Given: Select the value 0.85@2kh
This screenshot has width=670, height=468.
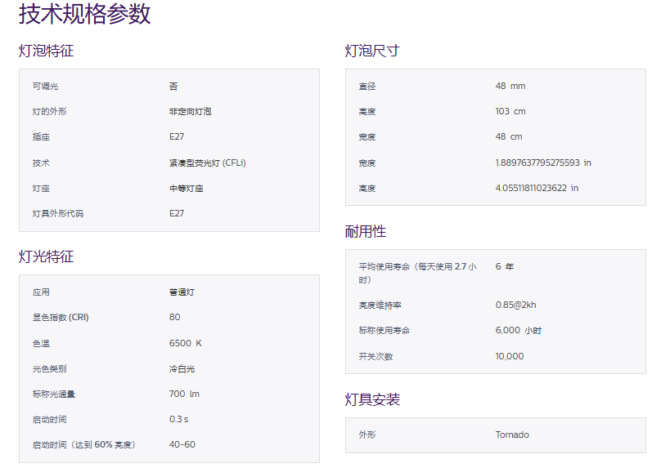Looking at the screenshot, I should (x=515, y=305).
